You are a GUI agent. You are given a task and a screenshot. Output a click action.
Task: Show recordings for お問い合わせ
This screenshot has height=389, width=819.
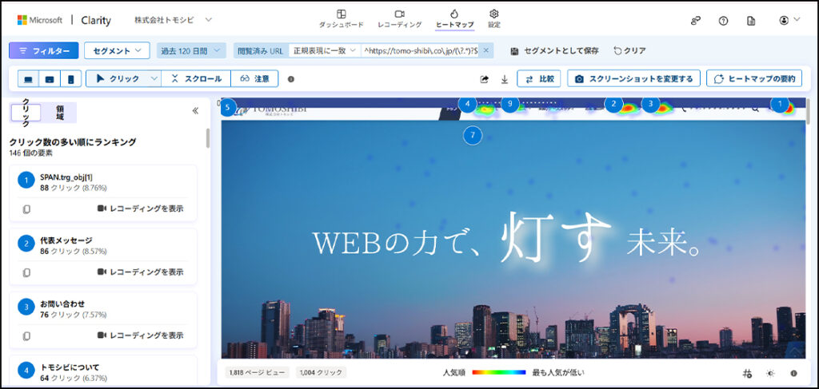click(140, 335)
